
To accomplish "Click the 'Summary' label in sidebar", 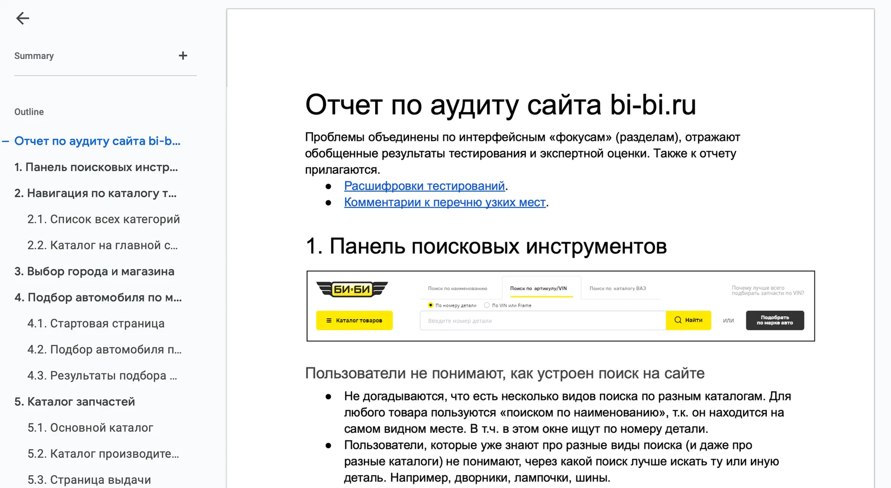I will [x=34, y=56].
